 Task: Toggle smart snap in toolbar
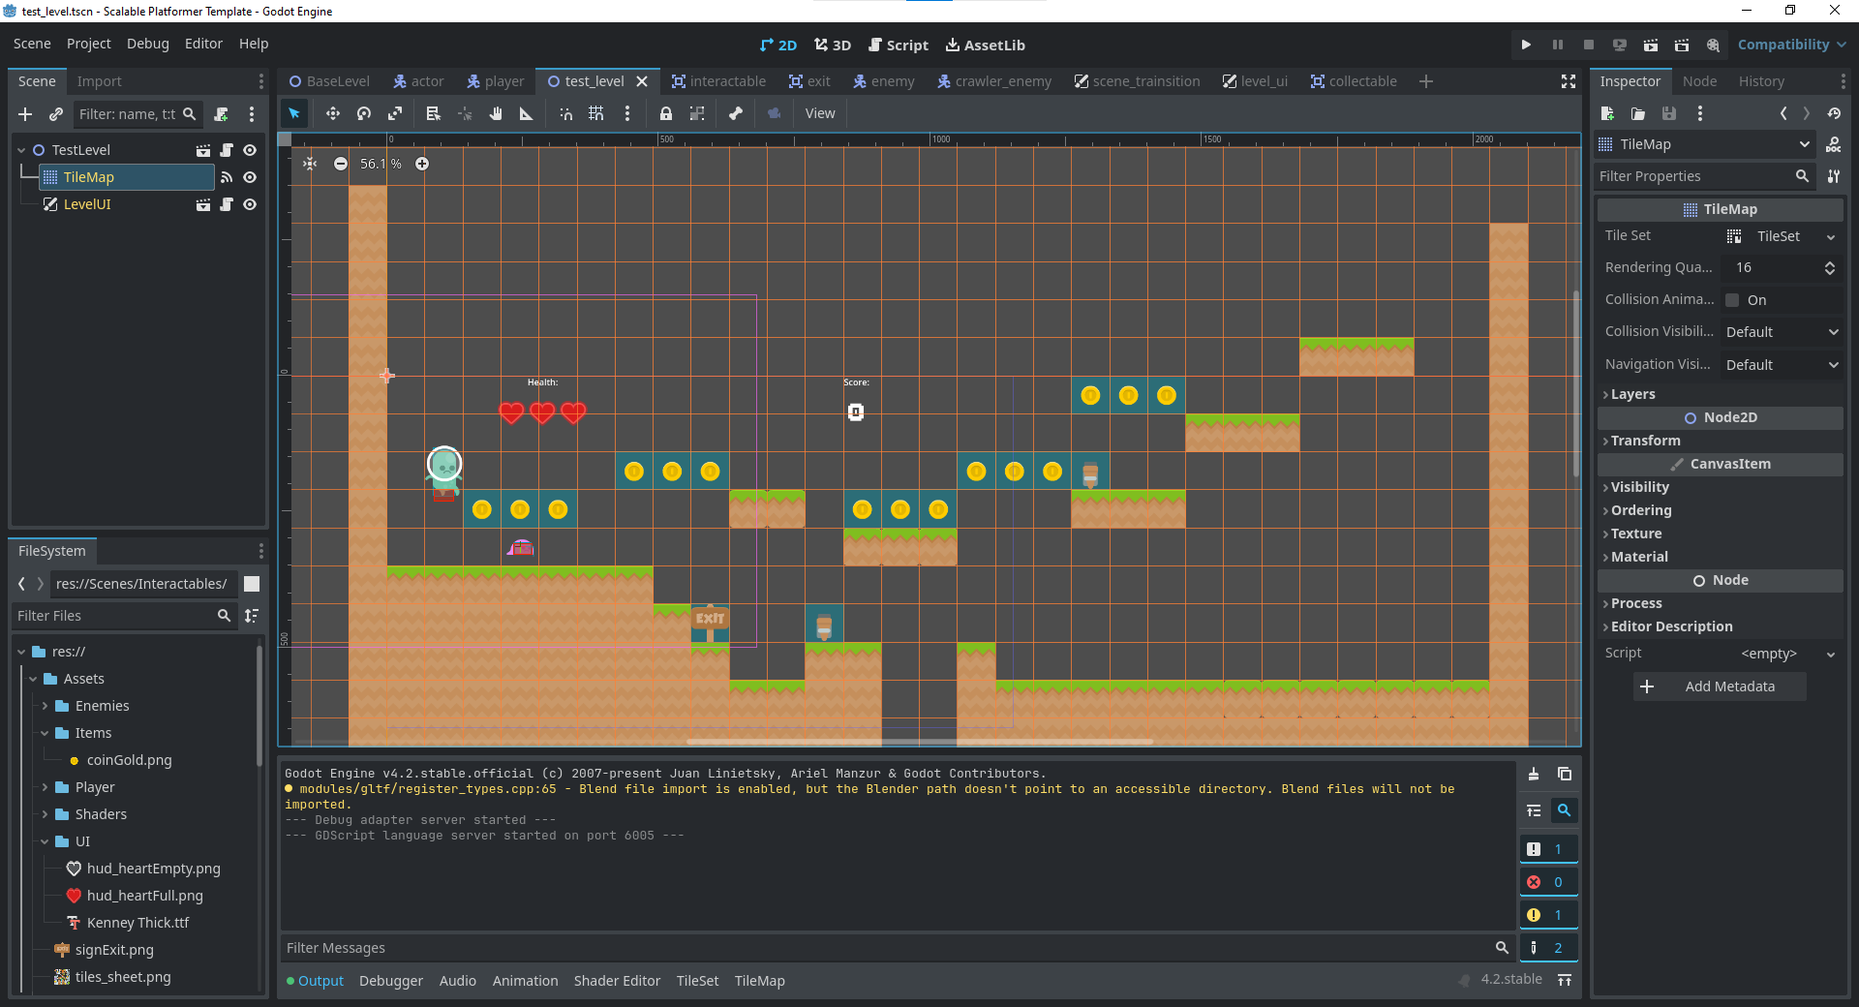coord(565,113)
